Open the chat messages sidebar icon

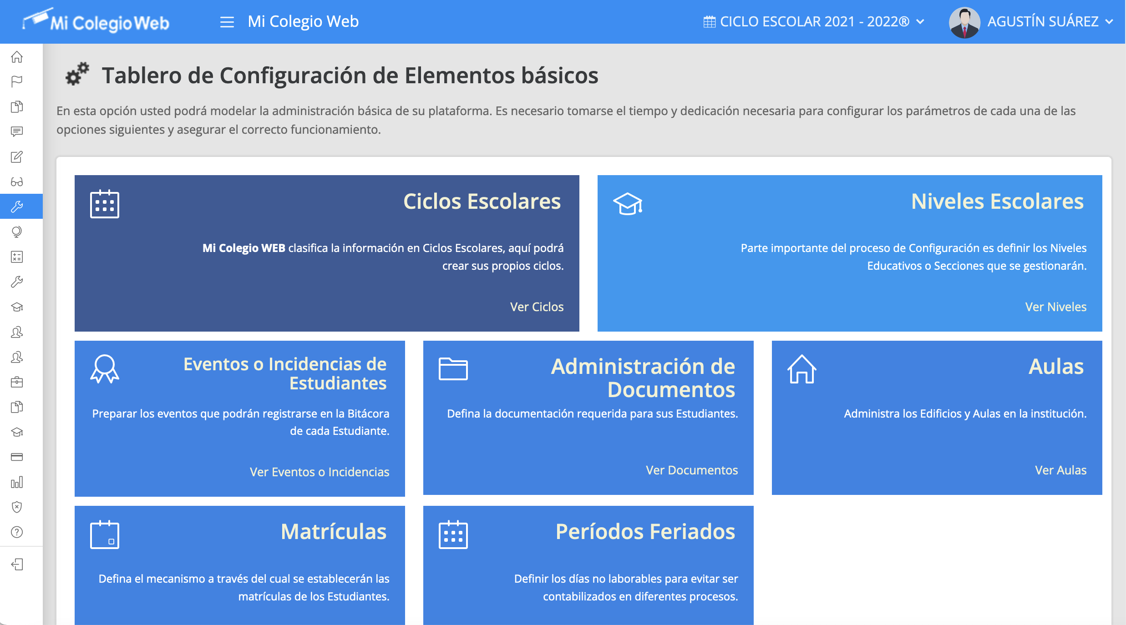point(17,131)
